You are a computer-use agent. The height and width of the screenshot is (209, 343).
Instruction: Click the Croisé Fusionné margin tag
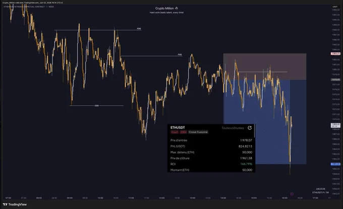coord(198,132)
